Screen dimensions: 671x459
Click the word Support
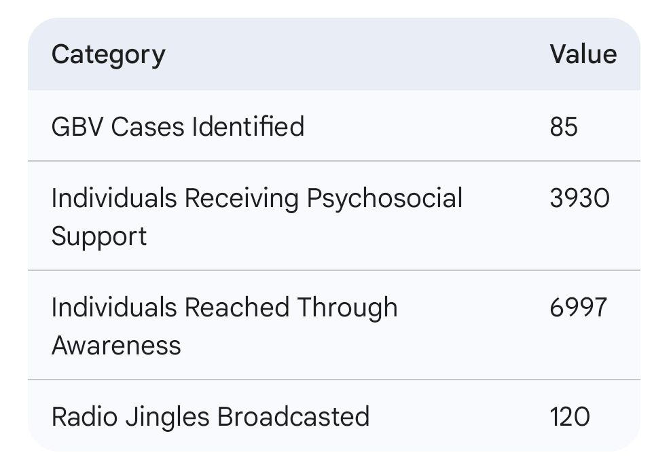tap(99, 236)
